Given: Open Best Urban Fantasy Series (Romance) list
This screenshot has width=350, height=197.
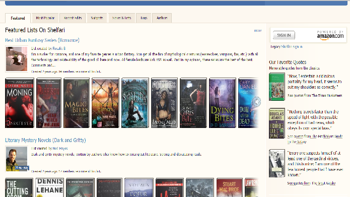Looking at the screenshot, I should point(42,40).
